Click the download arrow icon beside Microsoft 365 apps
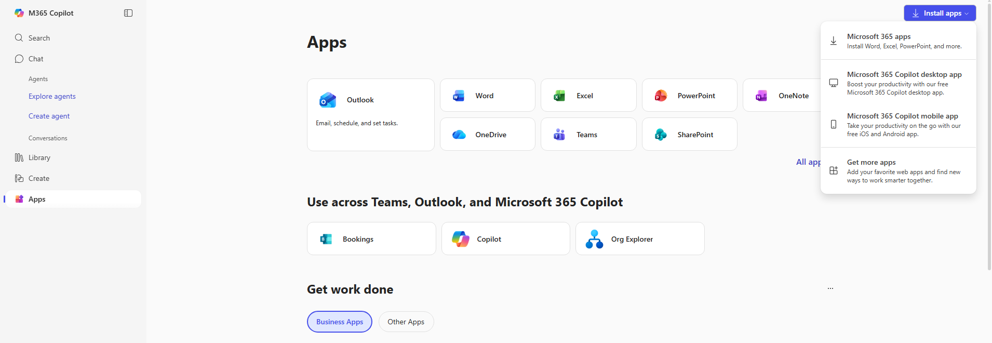992x343 pixels. pyautogui.click(x=834, y=41)
